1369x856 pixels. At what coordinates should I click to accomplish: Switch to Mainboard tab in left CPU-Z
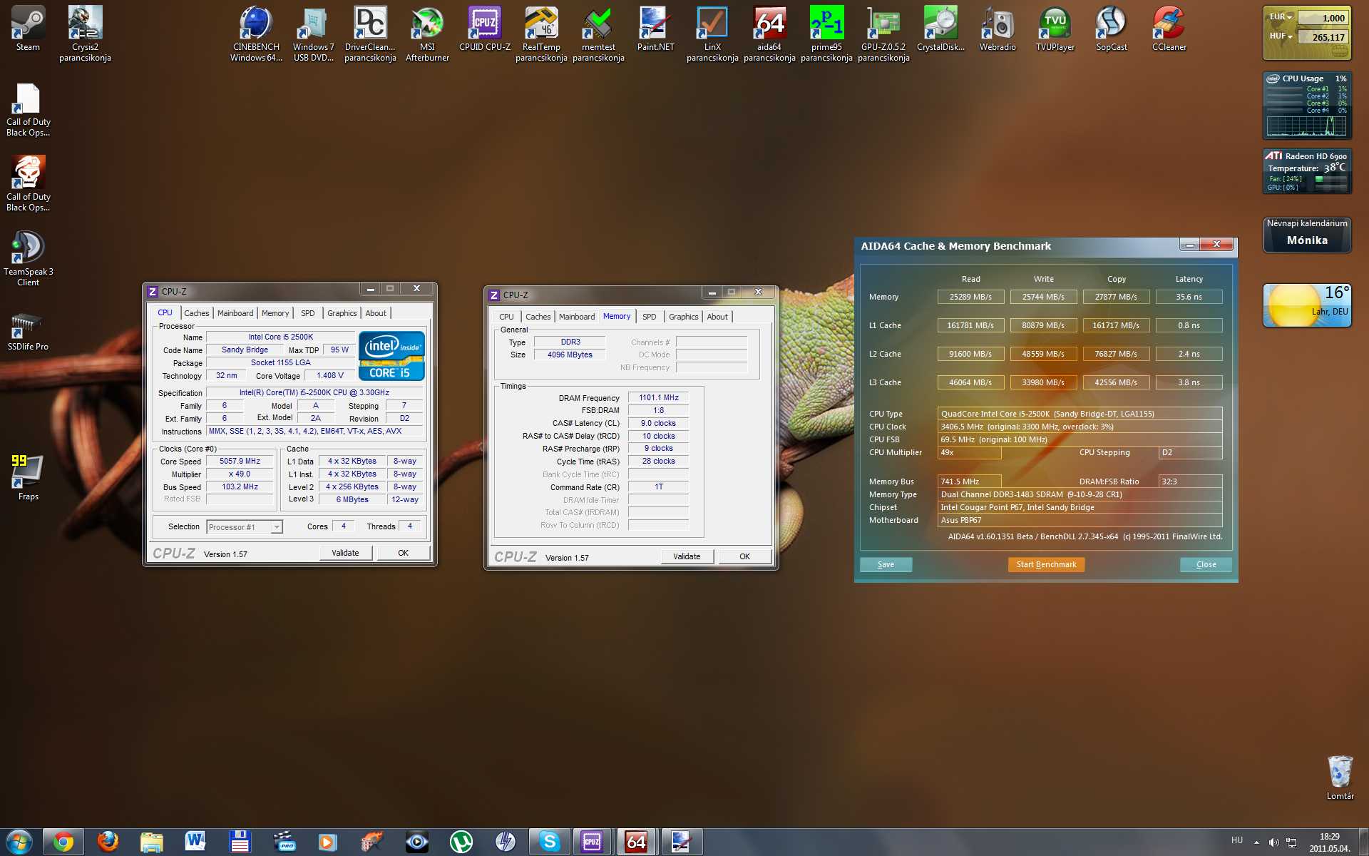(235, 313)
